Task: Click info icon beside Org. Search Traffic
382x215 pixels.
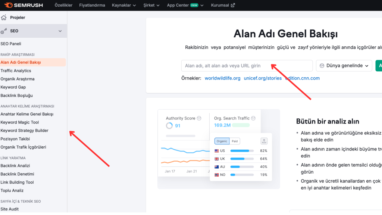Action: [x=253, y=118]
